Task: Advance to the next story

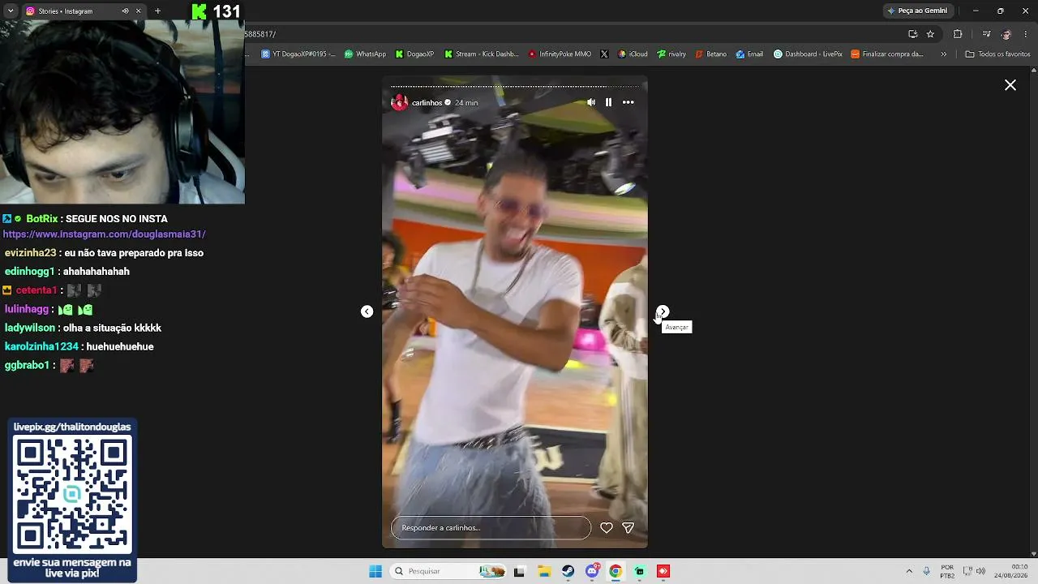Action: pyautogui.click(x=663, y=311)
